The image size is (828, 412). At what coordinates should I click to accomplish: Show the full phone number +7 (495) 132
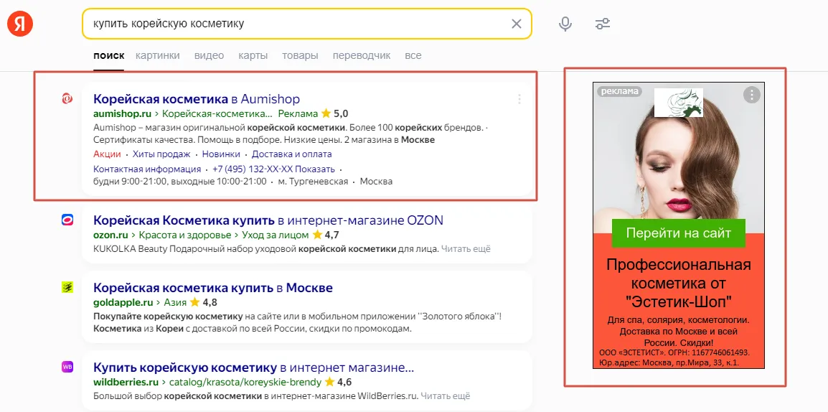click(273, 169)
